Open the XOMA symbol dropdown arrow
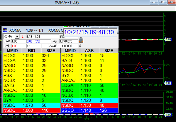 [x=17, y=36]
